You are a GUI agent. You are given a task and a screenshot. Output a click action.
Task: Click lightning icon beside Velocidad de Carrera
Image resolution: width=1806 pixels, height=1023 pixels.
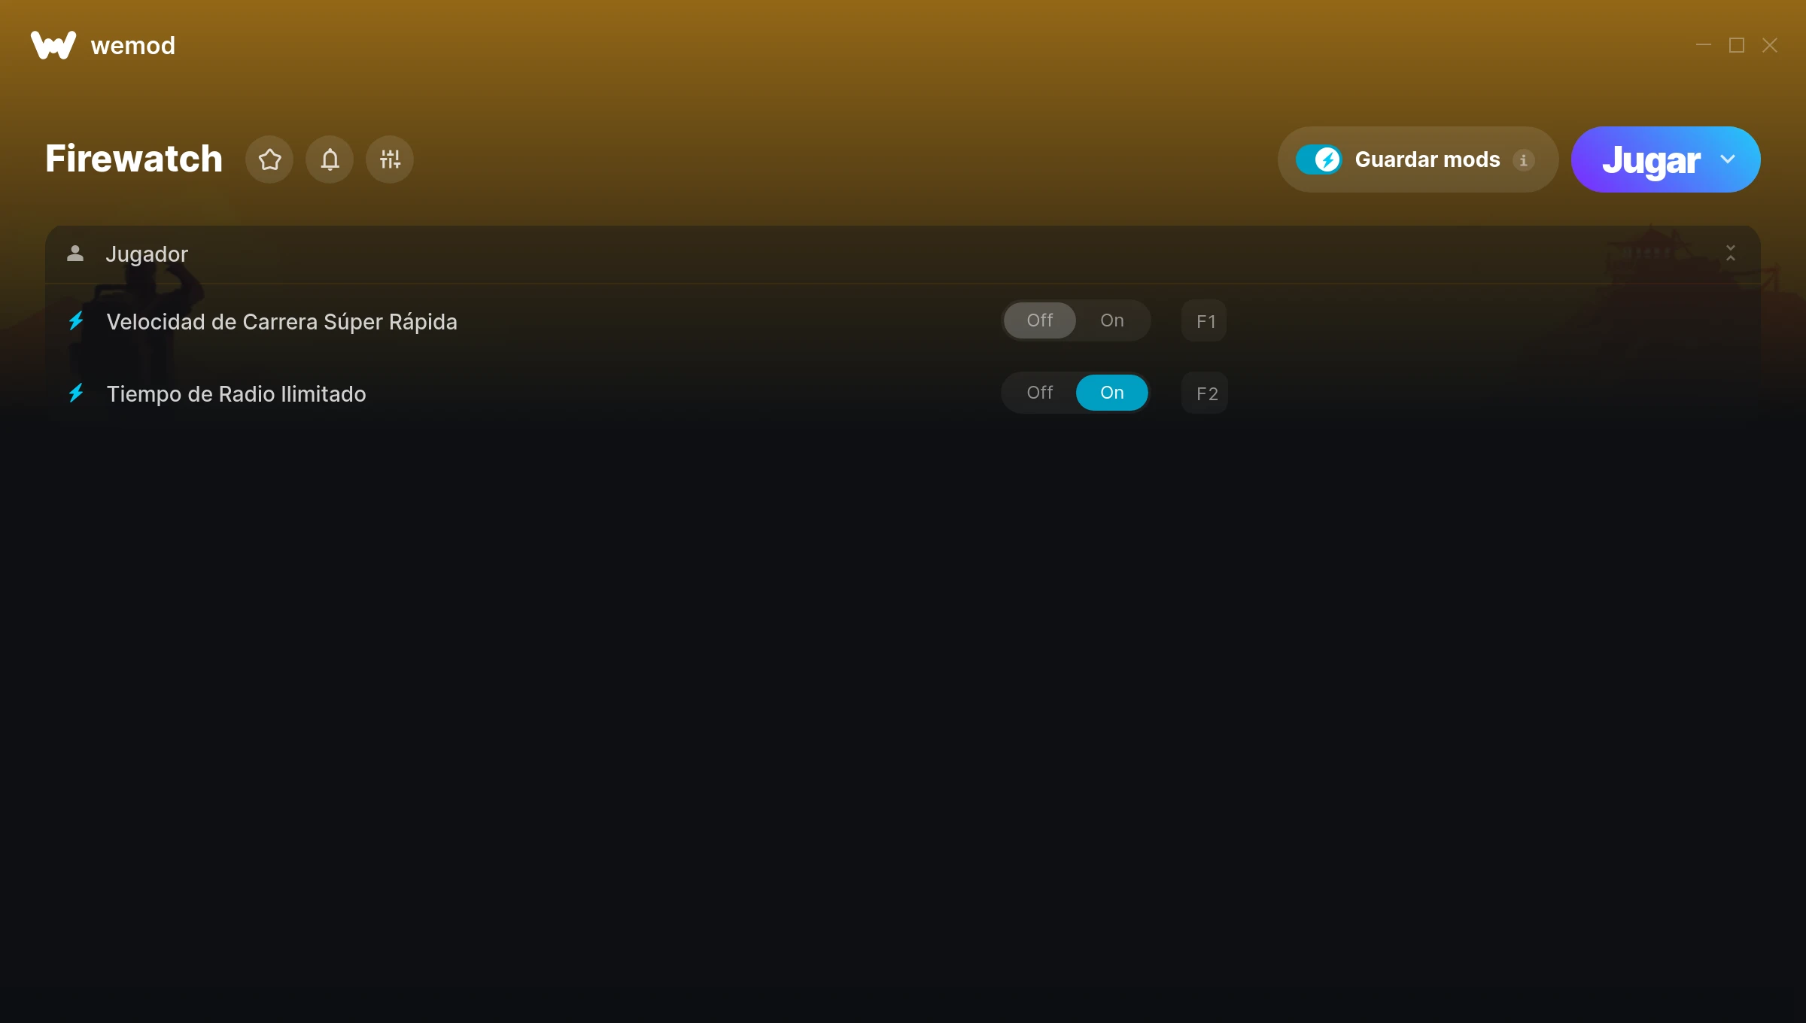tap(76, 321)
